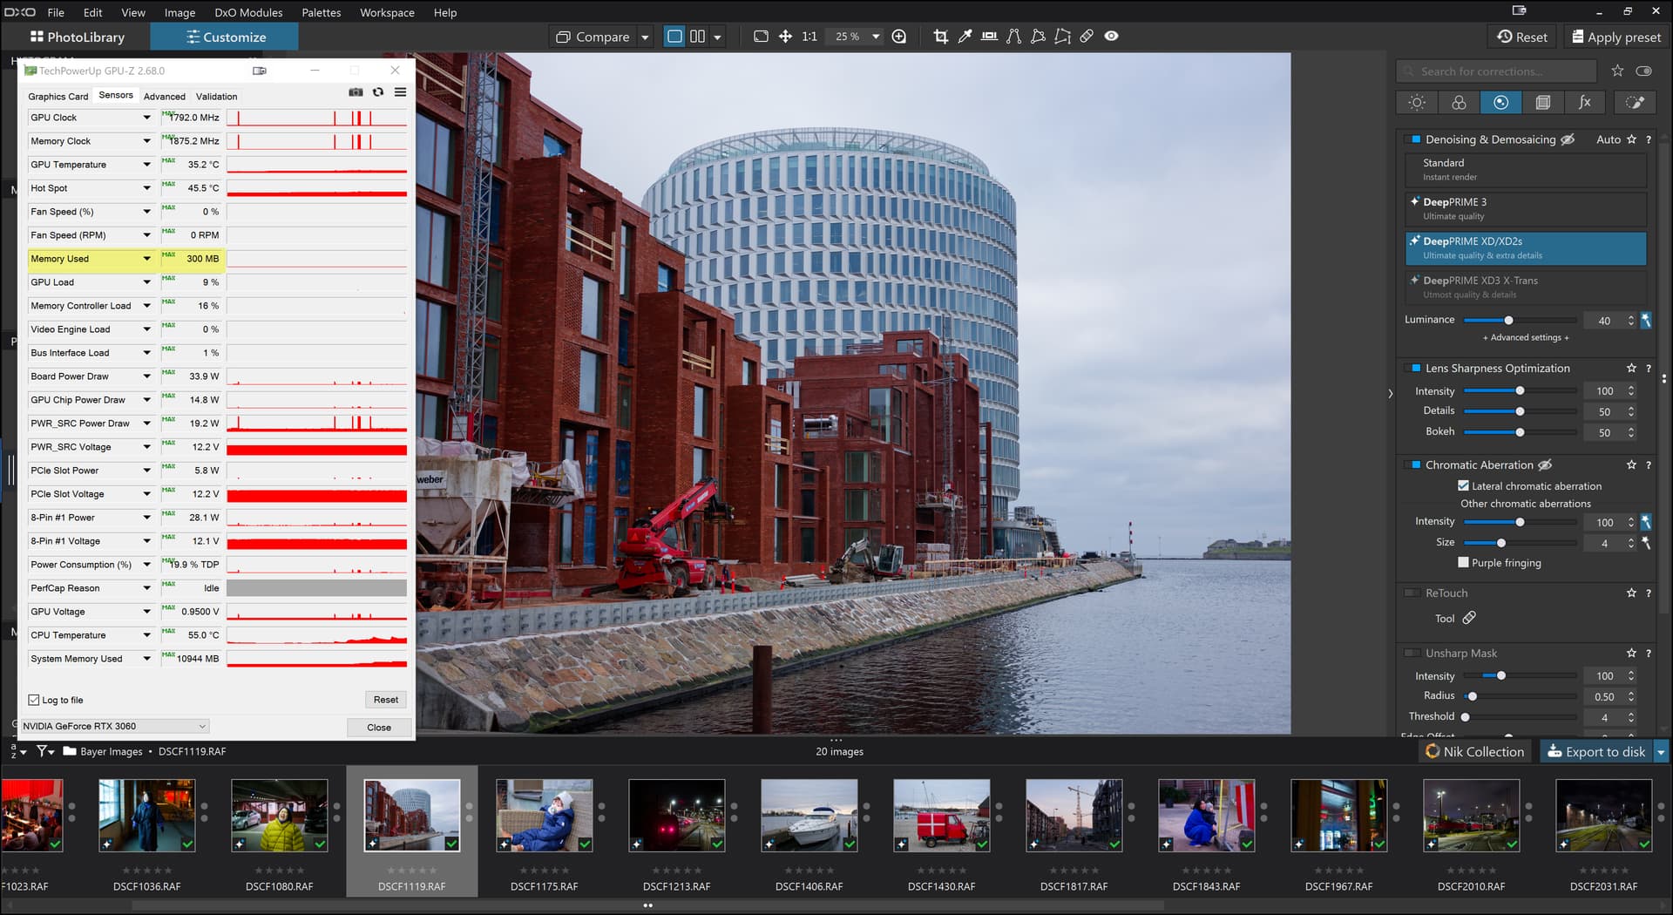This screenshot has height=915, width=1673.
Task: Open the zoom percentage dropdown
Action: (876, 37)
